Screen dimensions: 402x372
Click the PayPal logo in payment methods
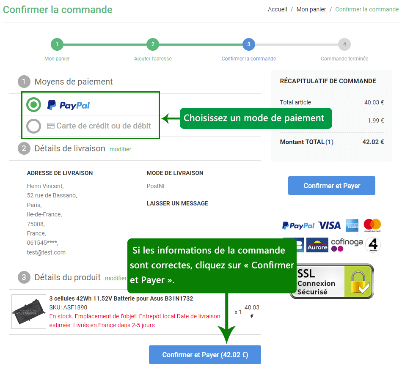[69, 105]
